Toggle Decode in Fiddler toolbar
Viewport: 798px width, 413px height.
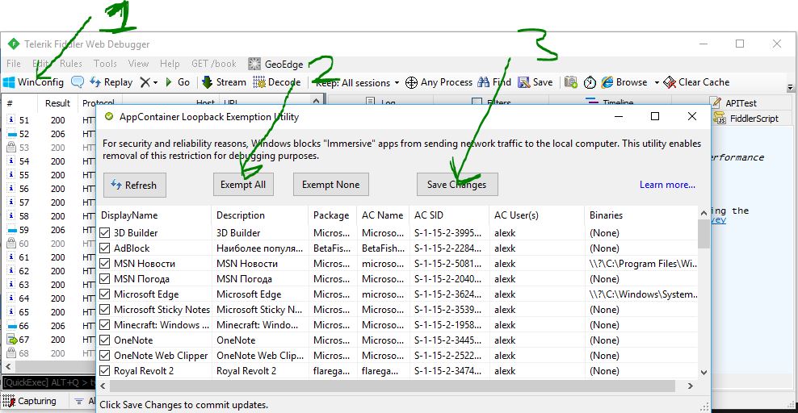277,82
